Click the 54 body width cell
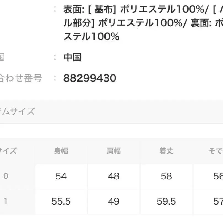The image size is (223, 223). (x=61, y=176)
